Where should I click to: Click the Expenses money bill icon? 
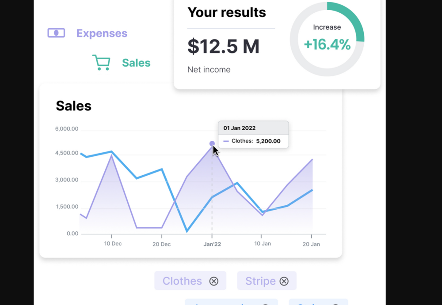(x=56, y=33)
